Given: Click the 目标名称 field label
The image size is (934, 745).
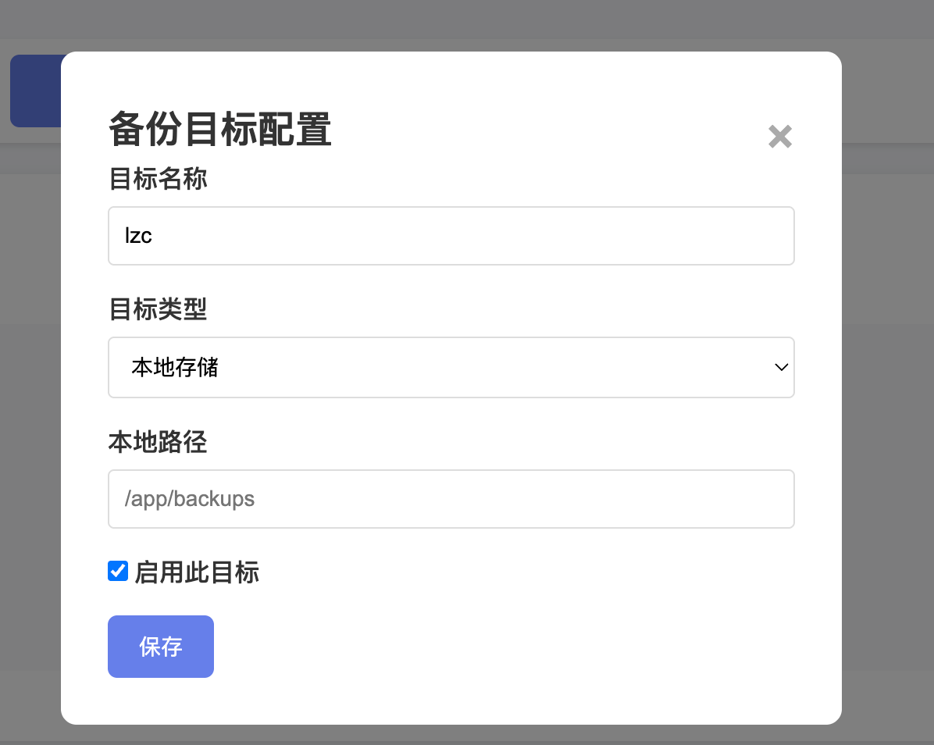Looking at the screenshot, I should (158, 179).
